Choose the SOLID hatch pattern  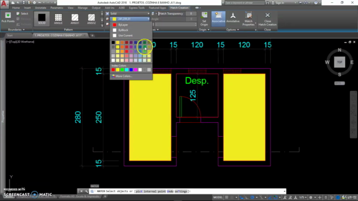[41, 19]
